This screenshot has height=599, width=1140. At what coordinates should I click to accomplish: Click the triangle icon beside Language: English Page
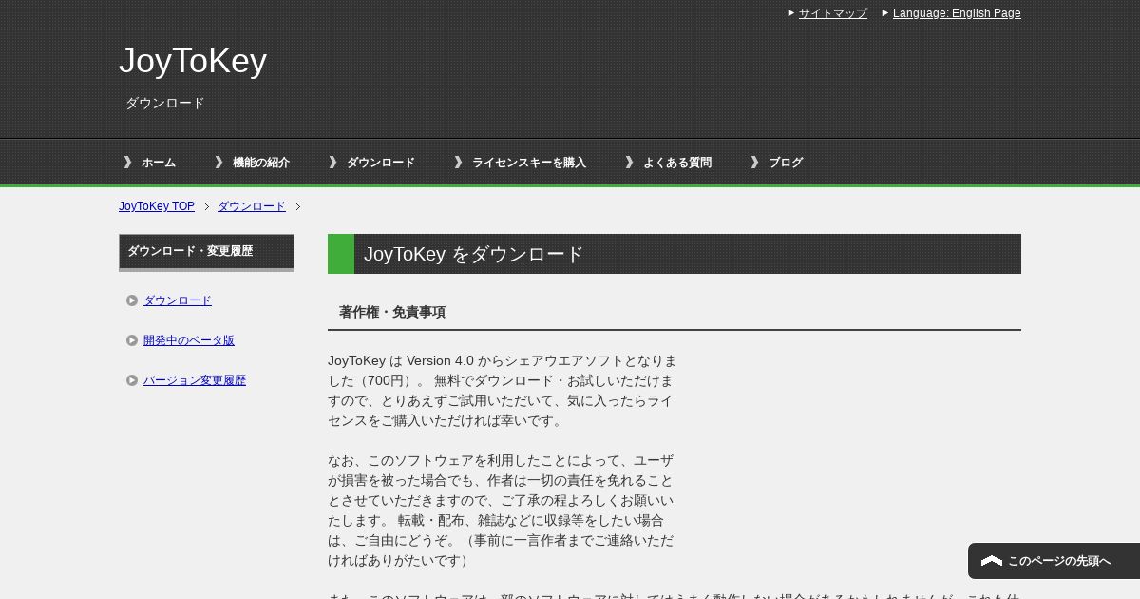point(885,13)
